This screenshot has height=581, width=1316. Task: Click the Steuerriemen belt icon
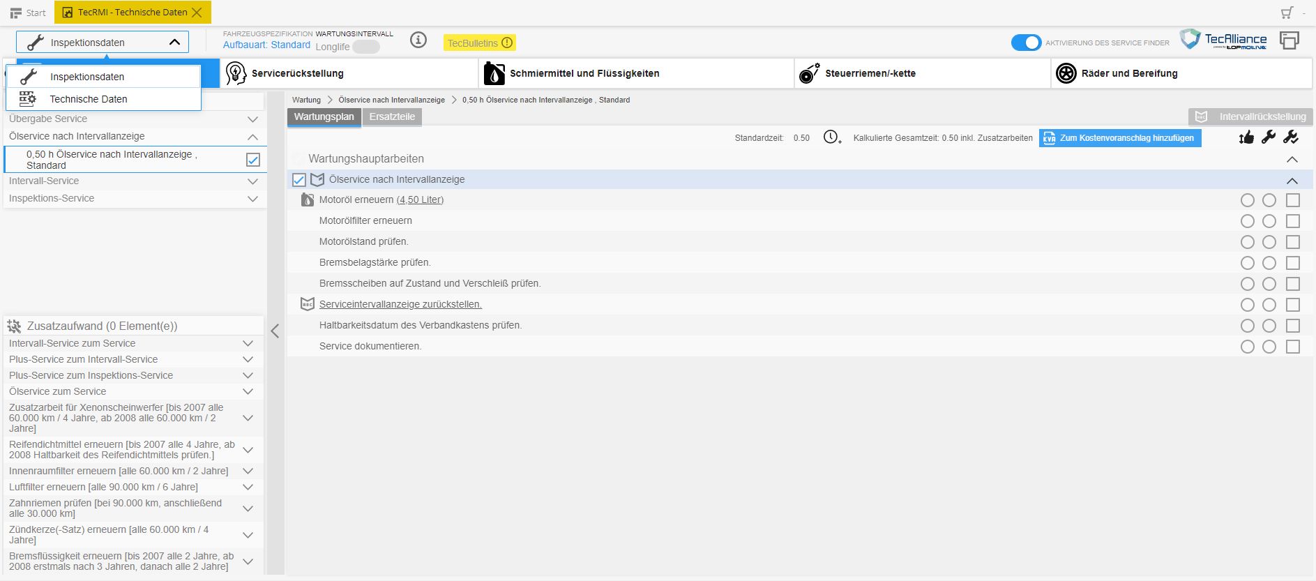[809, 73]
